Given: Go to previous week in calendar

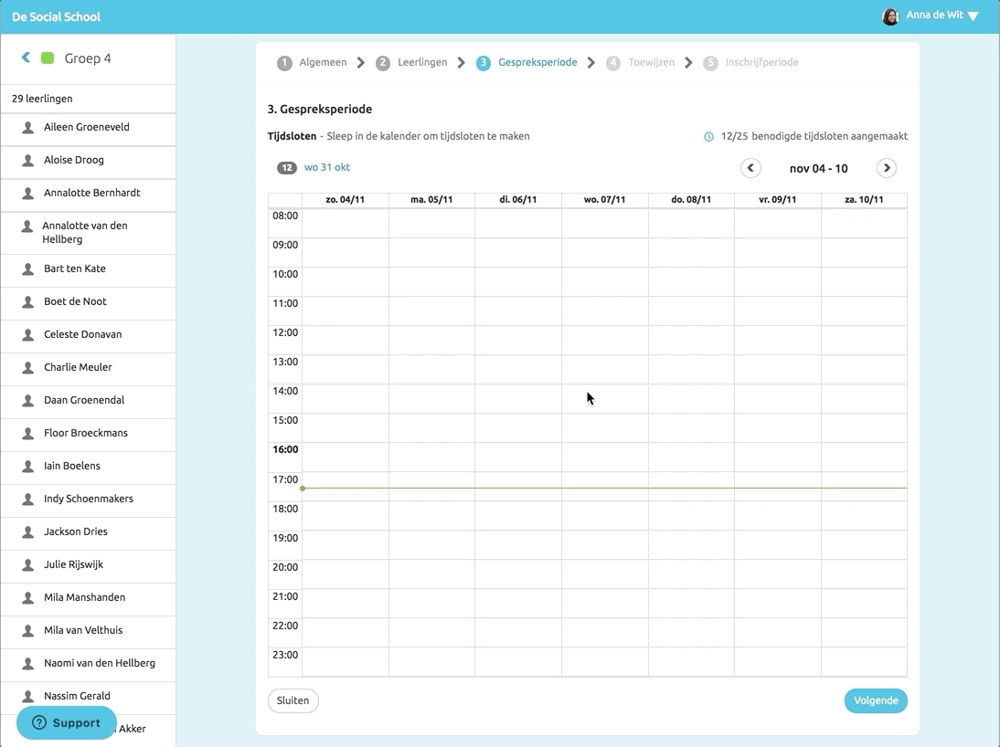Looking at the screenshot, I should (750, 168).
